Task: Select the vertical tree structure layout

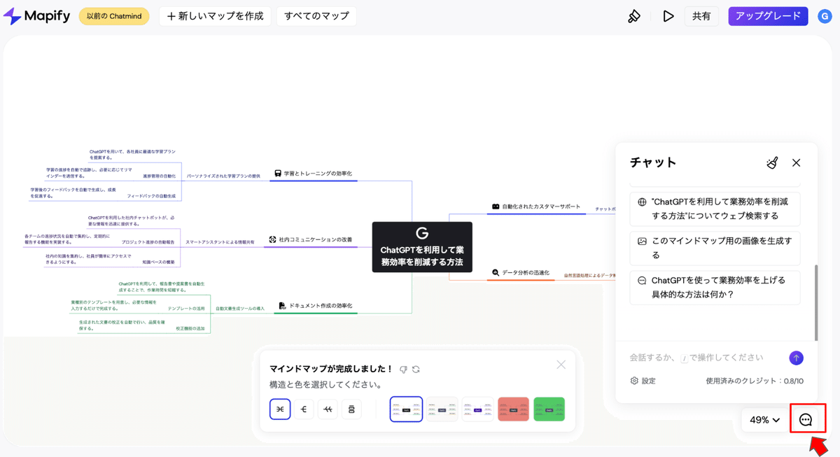Action: click(351, 409)
